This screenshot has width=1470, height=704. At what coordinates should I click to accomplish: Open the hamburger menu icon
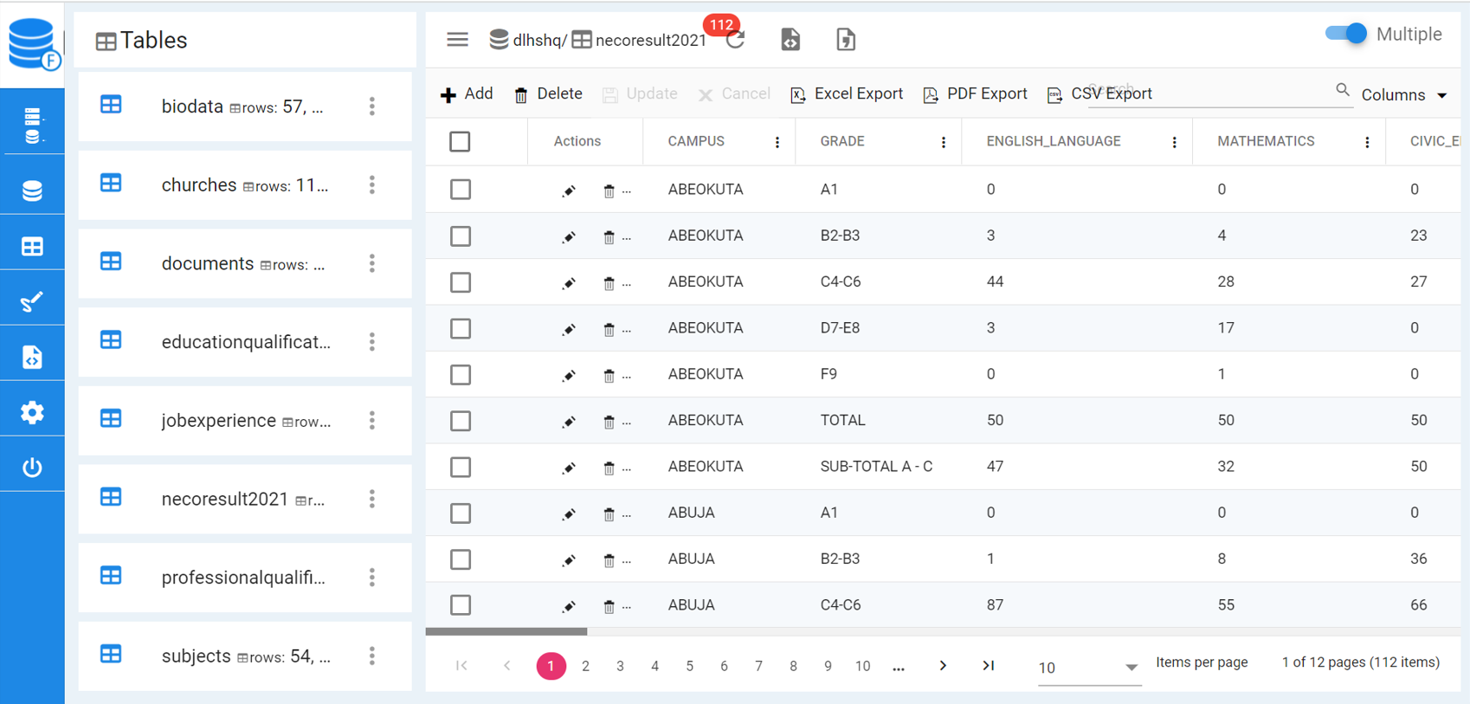click(457, 40)
